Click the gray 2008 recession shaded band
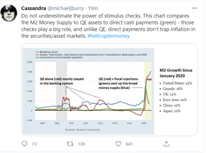Screen dimensions: 206x153 (62, 91)
